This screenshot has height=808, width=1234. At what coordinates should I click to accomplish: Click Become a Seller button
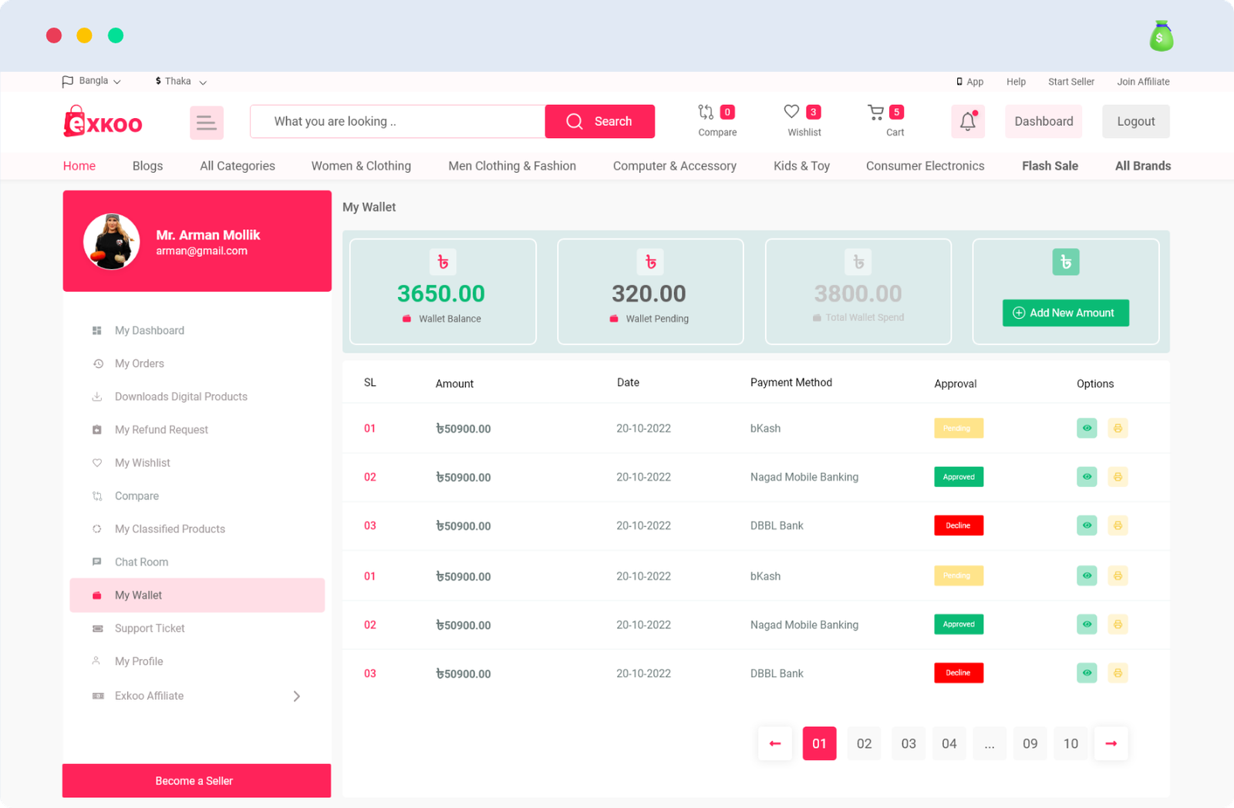(x=197, y=781)
